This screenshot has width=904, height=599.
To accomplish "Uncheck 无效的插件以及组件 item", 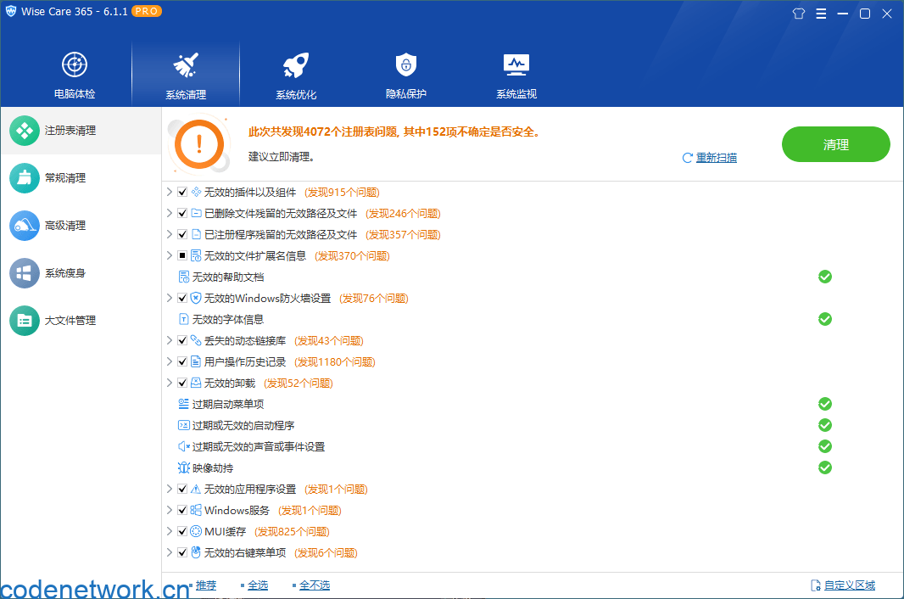I will pos(181,192).
